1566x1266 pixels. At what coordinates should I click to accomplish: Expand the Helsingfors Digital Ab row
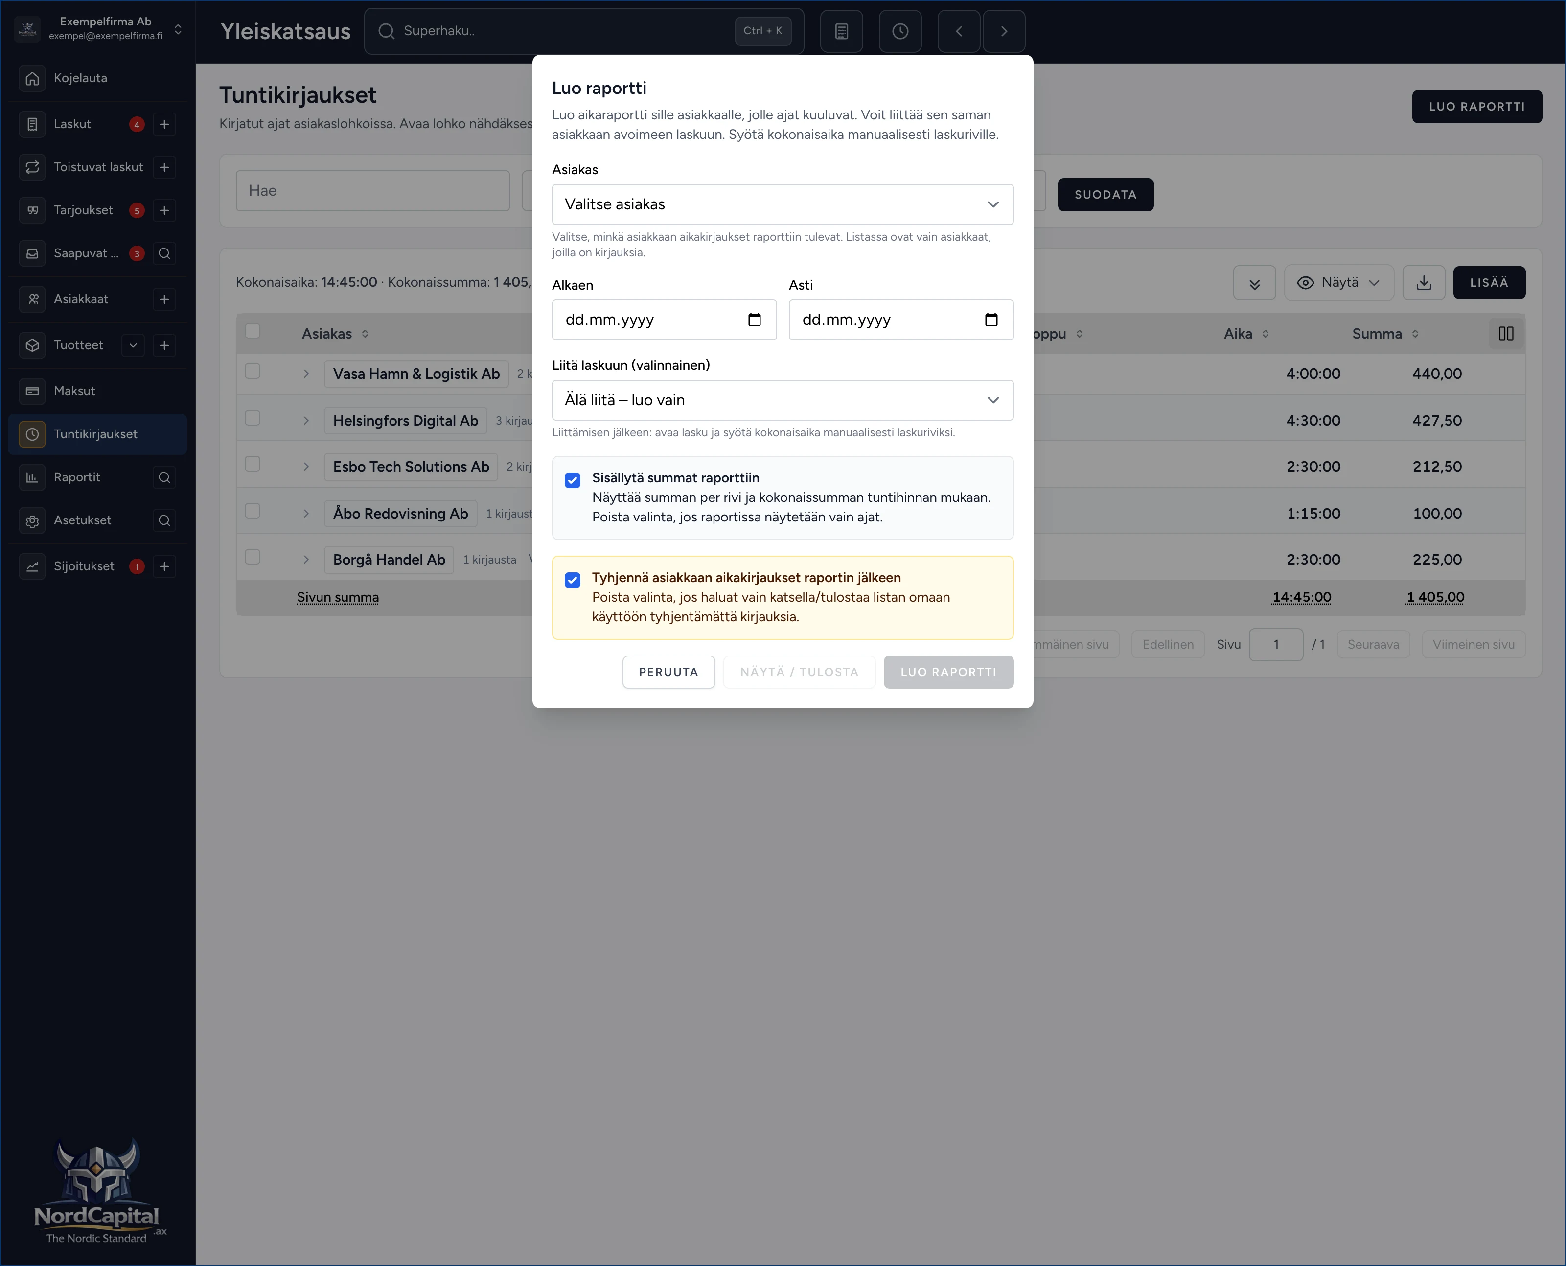click(x=306, y=421)
